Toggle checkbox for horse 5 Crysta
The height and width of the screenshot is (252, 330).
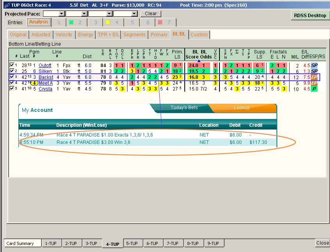pos(12,89)
